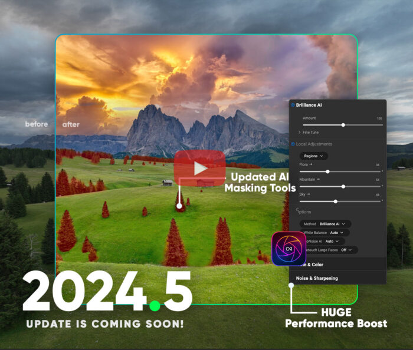Click the ON1 Photo RAW app icon
The image size is (413, 350).
coord(289,248)
